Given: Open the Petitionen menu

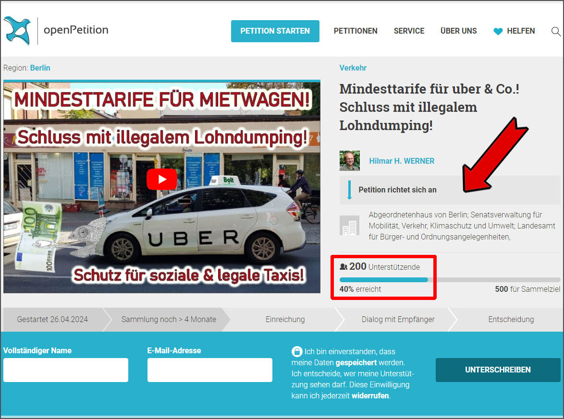Looking at the screenshot, I should (x=356, y=31).
